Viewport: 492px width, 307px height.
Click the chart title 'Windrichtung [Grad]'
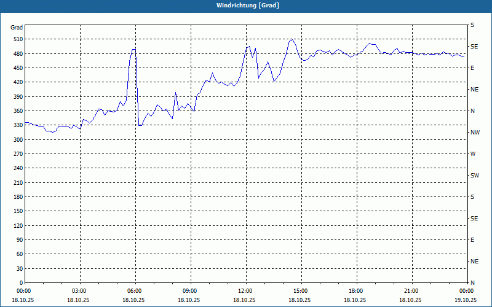(x=248, y=6)
